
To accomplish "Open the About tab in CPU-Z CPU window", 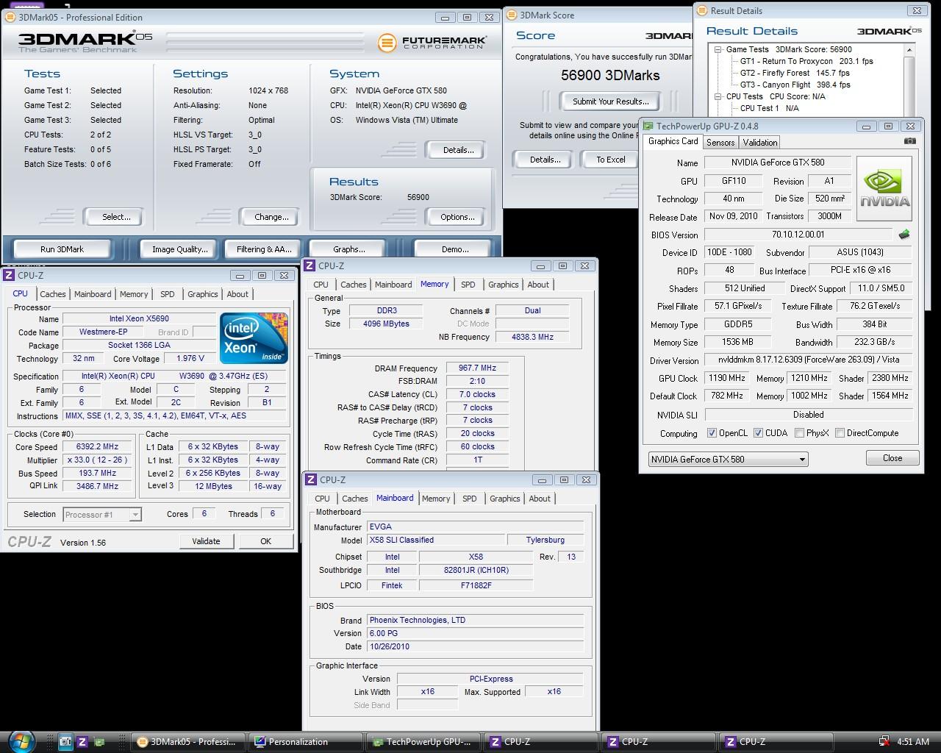I will (x=237, y=294).
